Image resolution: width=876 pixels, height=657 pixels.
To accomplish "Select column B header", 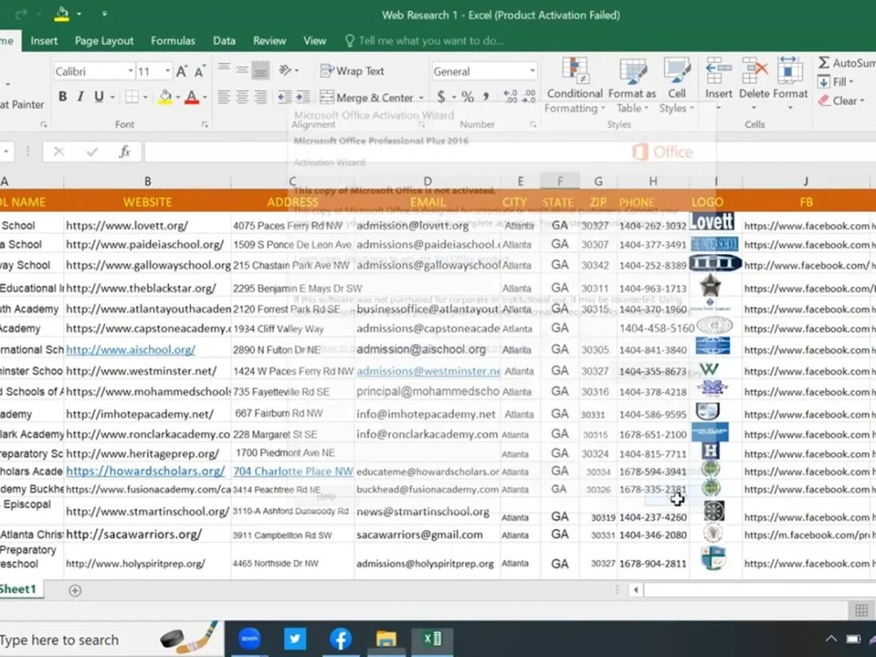I will pos(147,181).
